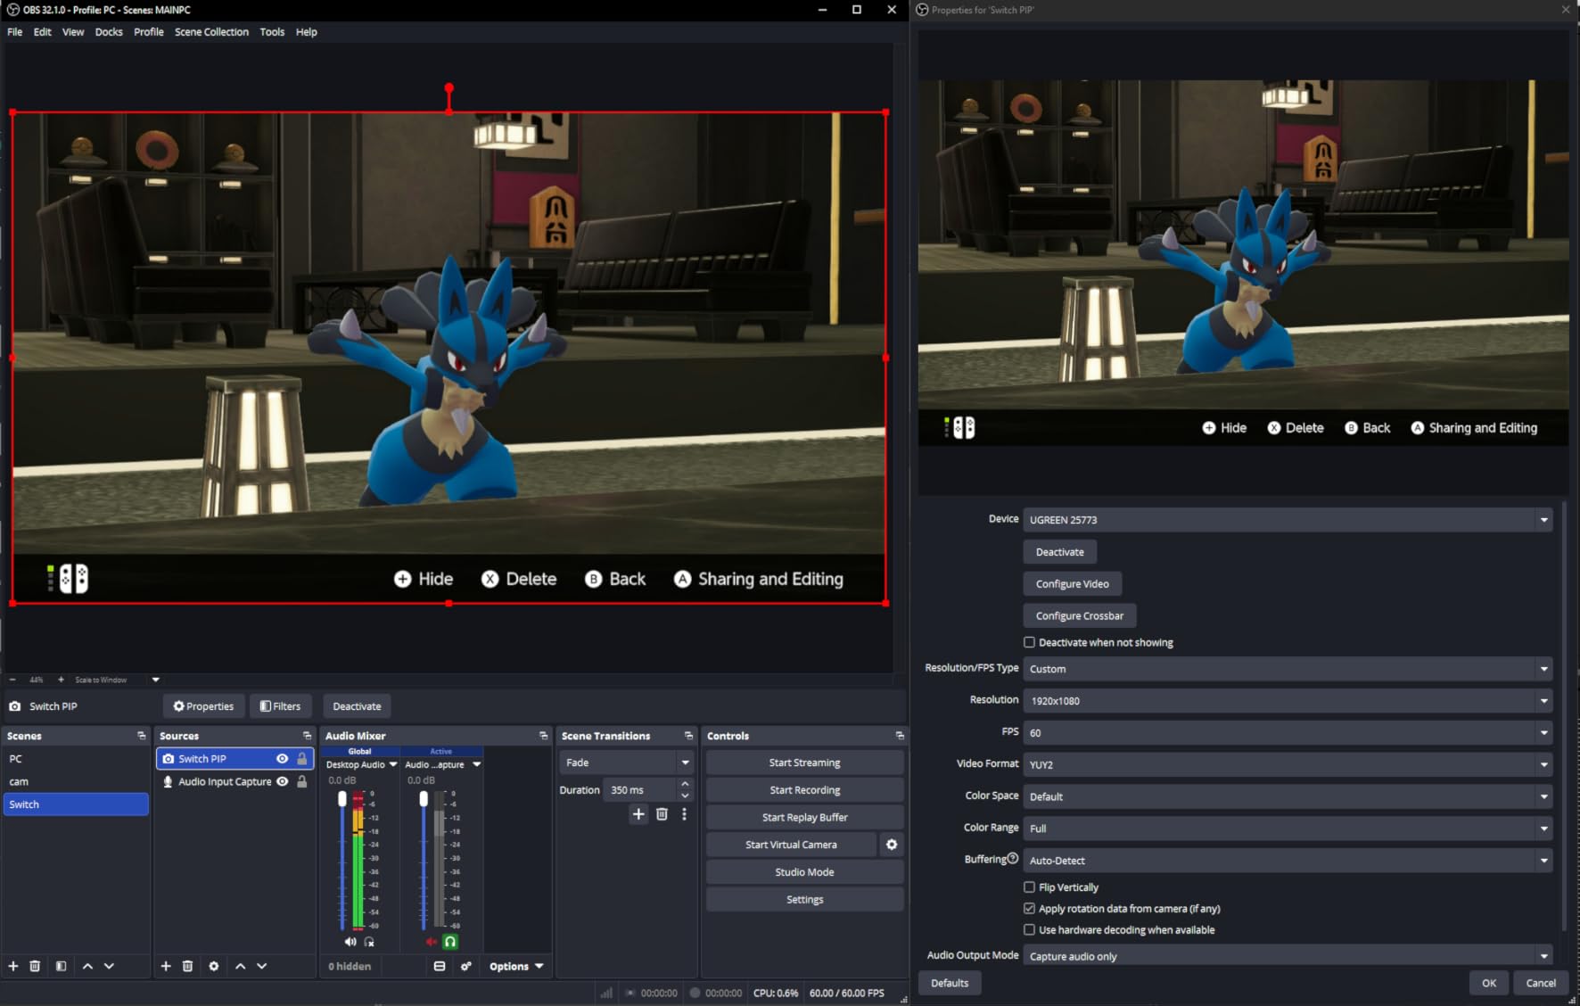Open the Resolution/FPS Type dropdown

(x=1288, y=669)
